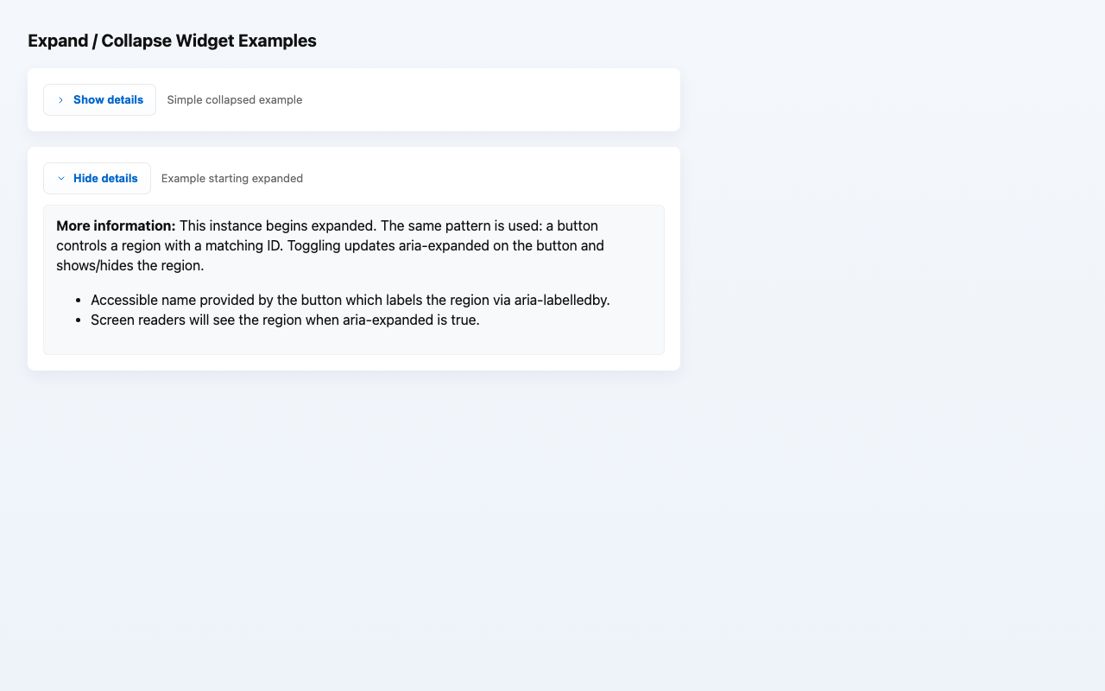Click the label Example starting expanded
The width and height of the screenshot is (1105, 691).
point(231,178)
